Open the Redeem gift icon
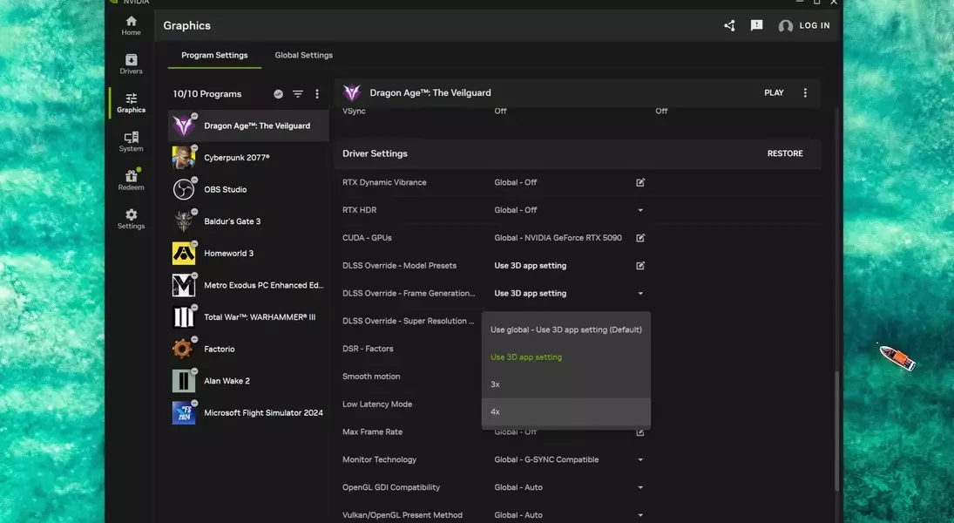 [x=131, y=179]
